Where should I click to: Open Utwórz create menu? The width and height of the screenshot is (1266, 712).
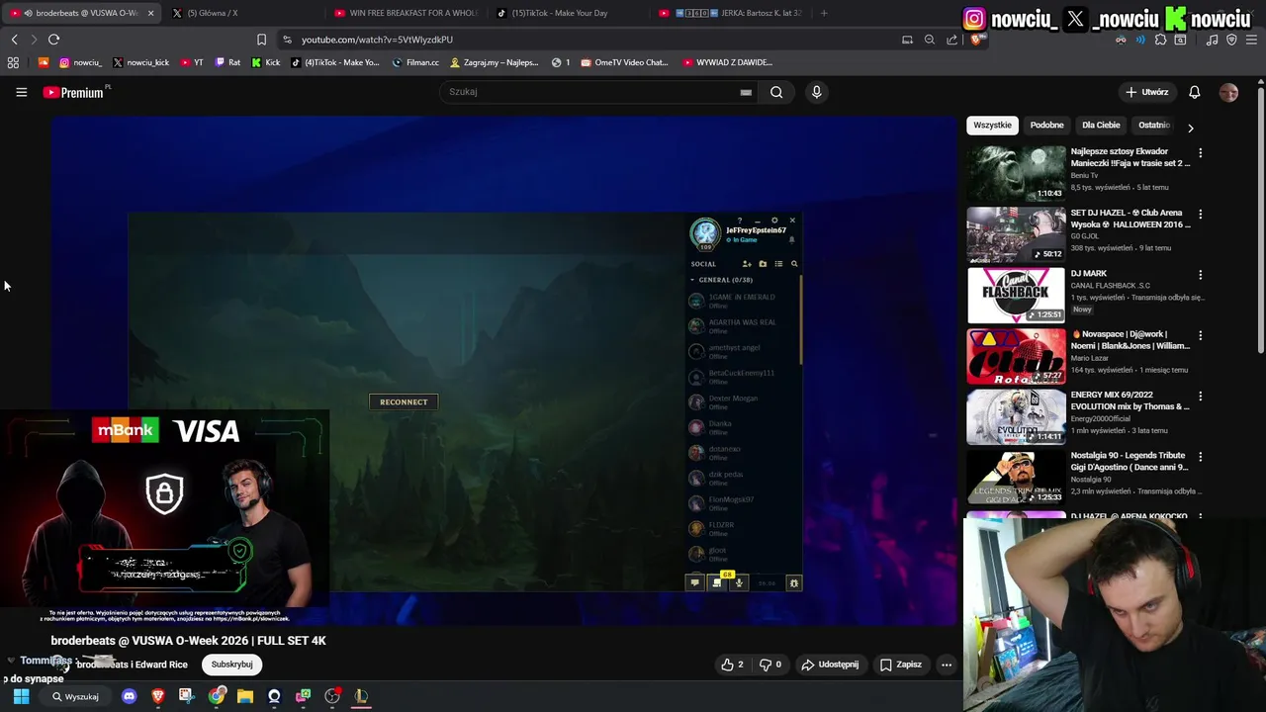tap(1147, 92)
